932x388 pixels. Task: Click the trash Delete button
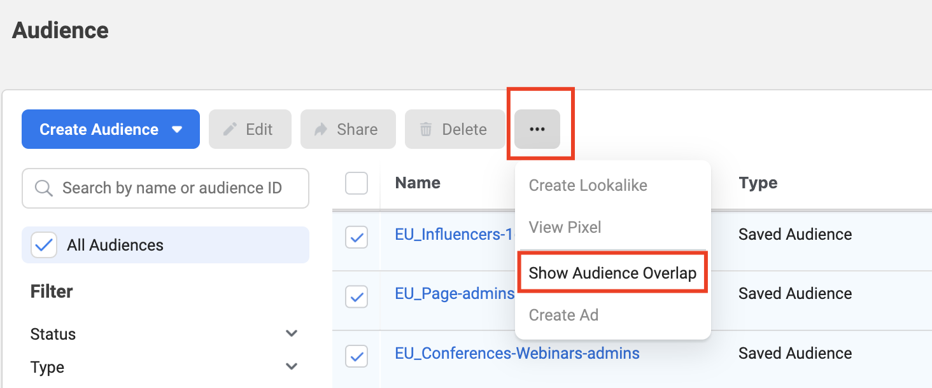455,129
